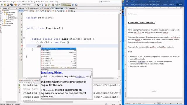Select the Source view button
This screenshot has width=187, height=105.
click(21, 11)
